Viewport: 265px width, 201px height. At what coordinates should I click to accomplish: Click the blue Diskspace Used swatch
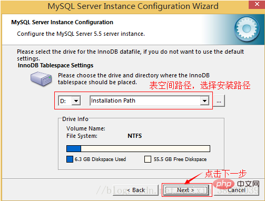(70, 159)
